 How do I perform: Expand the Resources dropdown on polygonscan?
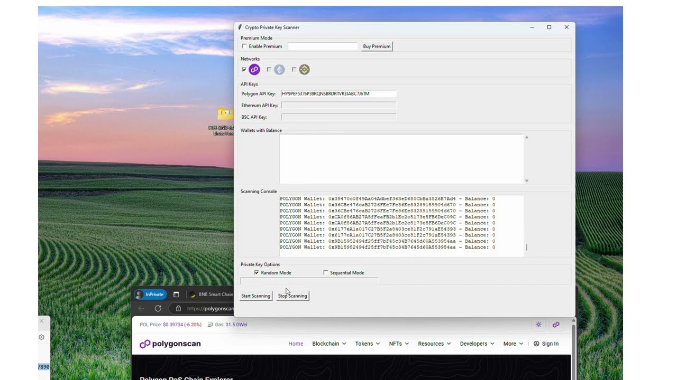pos(434,344)
